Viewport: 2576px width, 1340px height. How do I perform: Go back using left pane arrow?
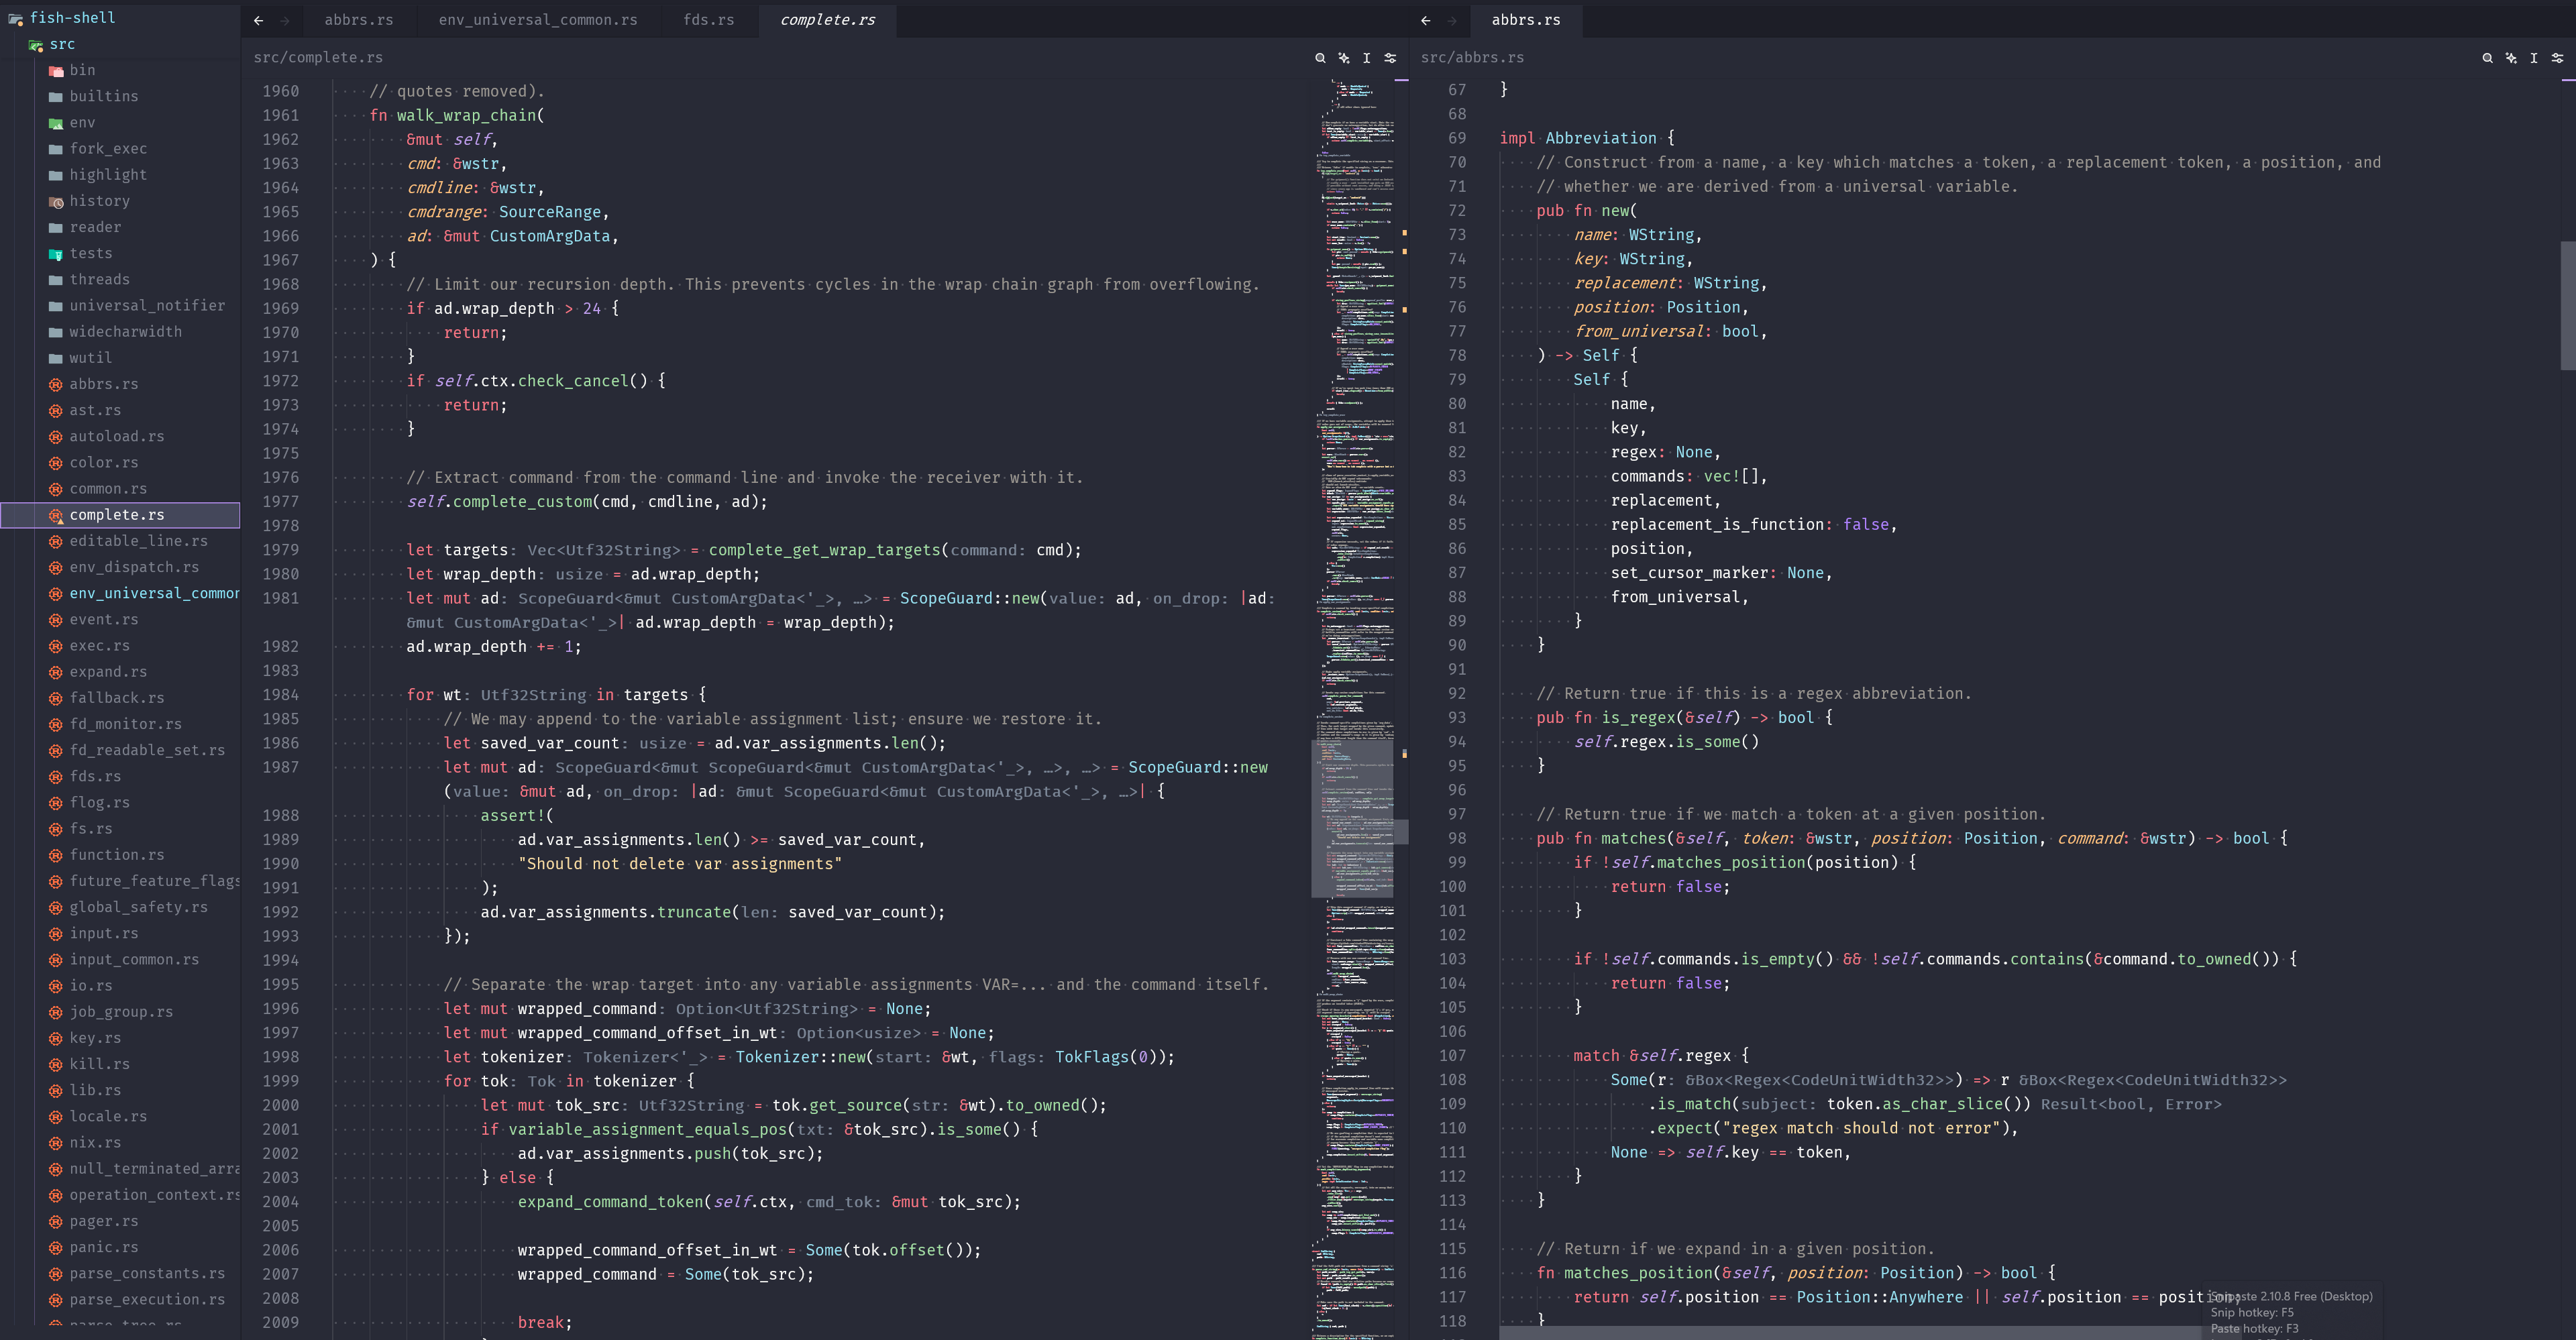(x=259, y=20)
